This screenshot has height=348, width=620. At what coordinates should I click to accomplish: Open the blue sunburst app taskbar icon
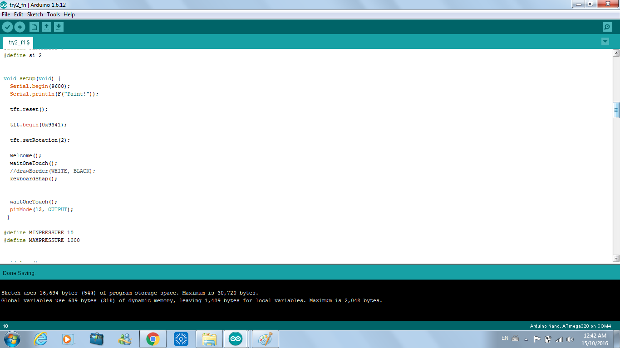181,339
